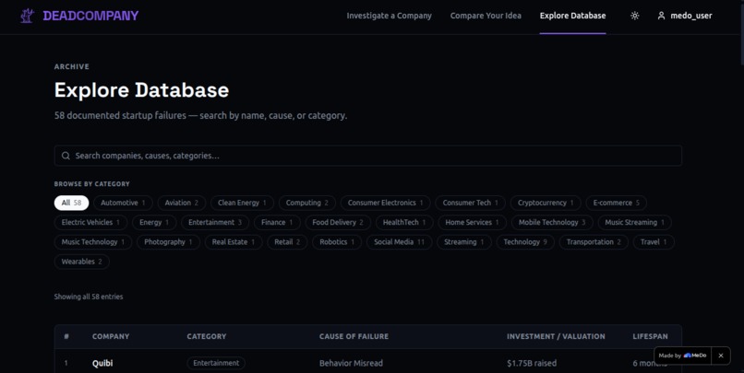
Task: Filter by Electric Vehicles category
Action: point(90,223)
